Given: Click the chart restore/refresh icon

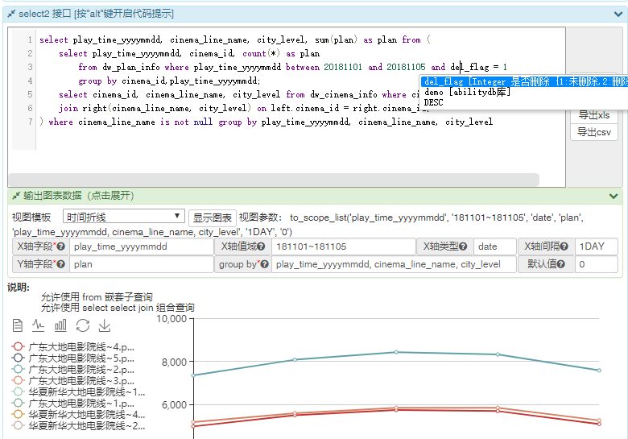Looking at the screenshot, I should click(82, 325).
